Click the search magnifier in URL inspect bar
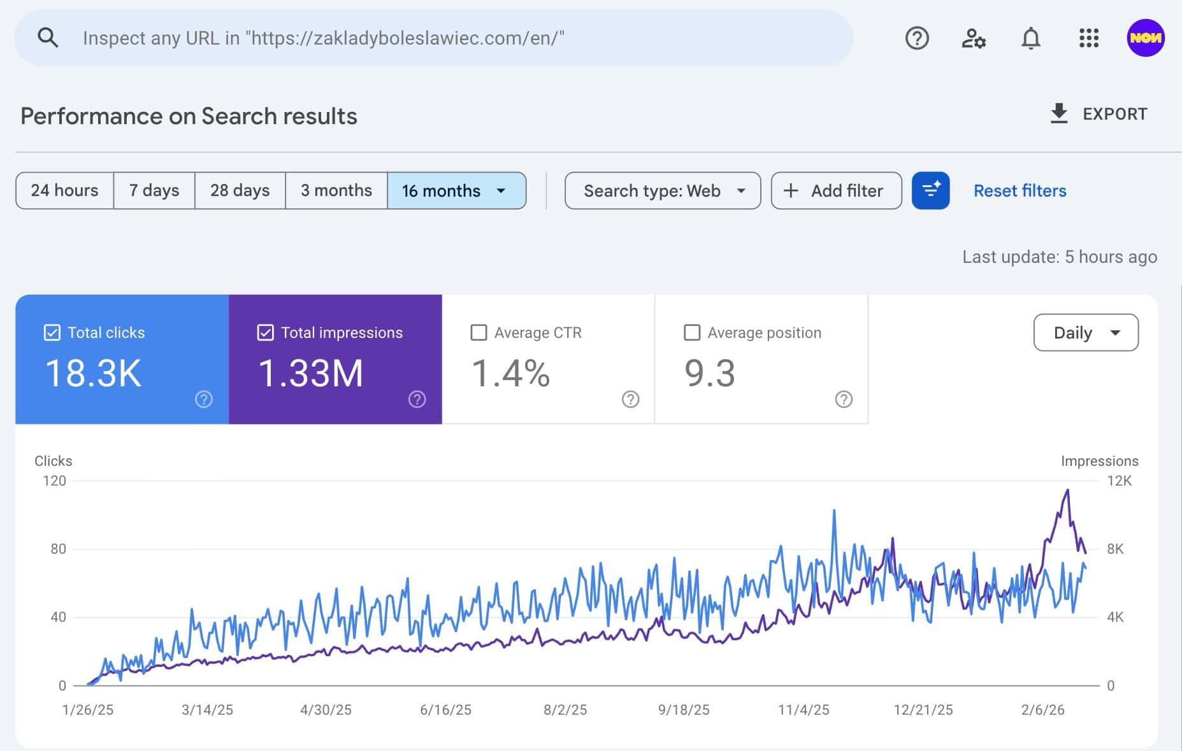 coord(48,38)
